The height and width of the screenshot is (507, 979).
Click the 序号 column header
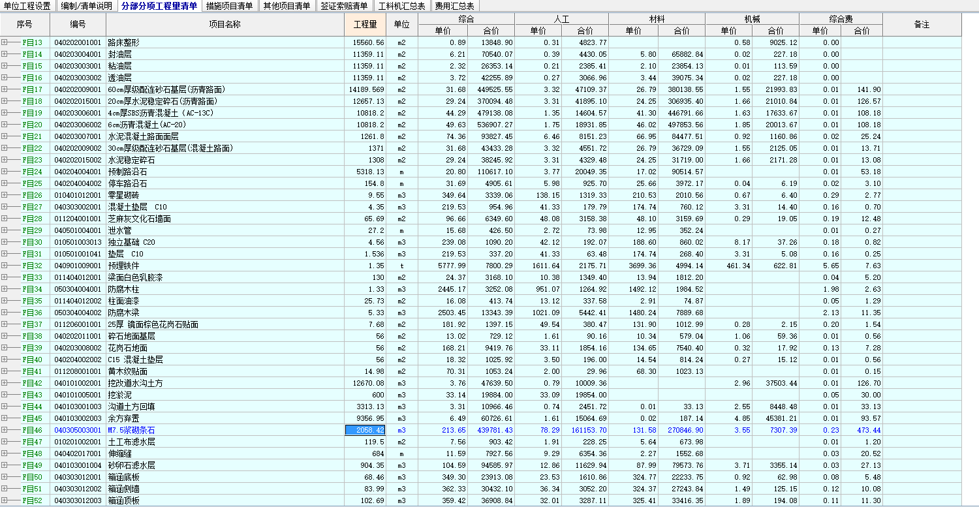(24, 25)
